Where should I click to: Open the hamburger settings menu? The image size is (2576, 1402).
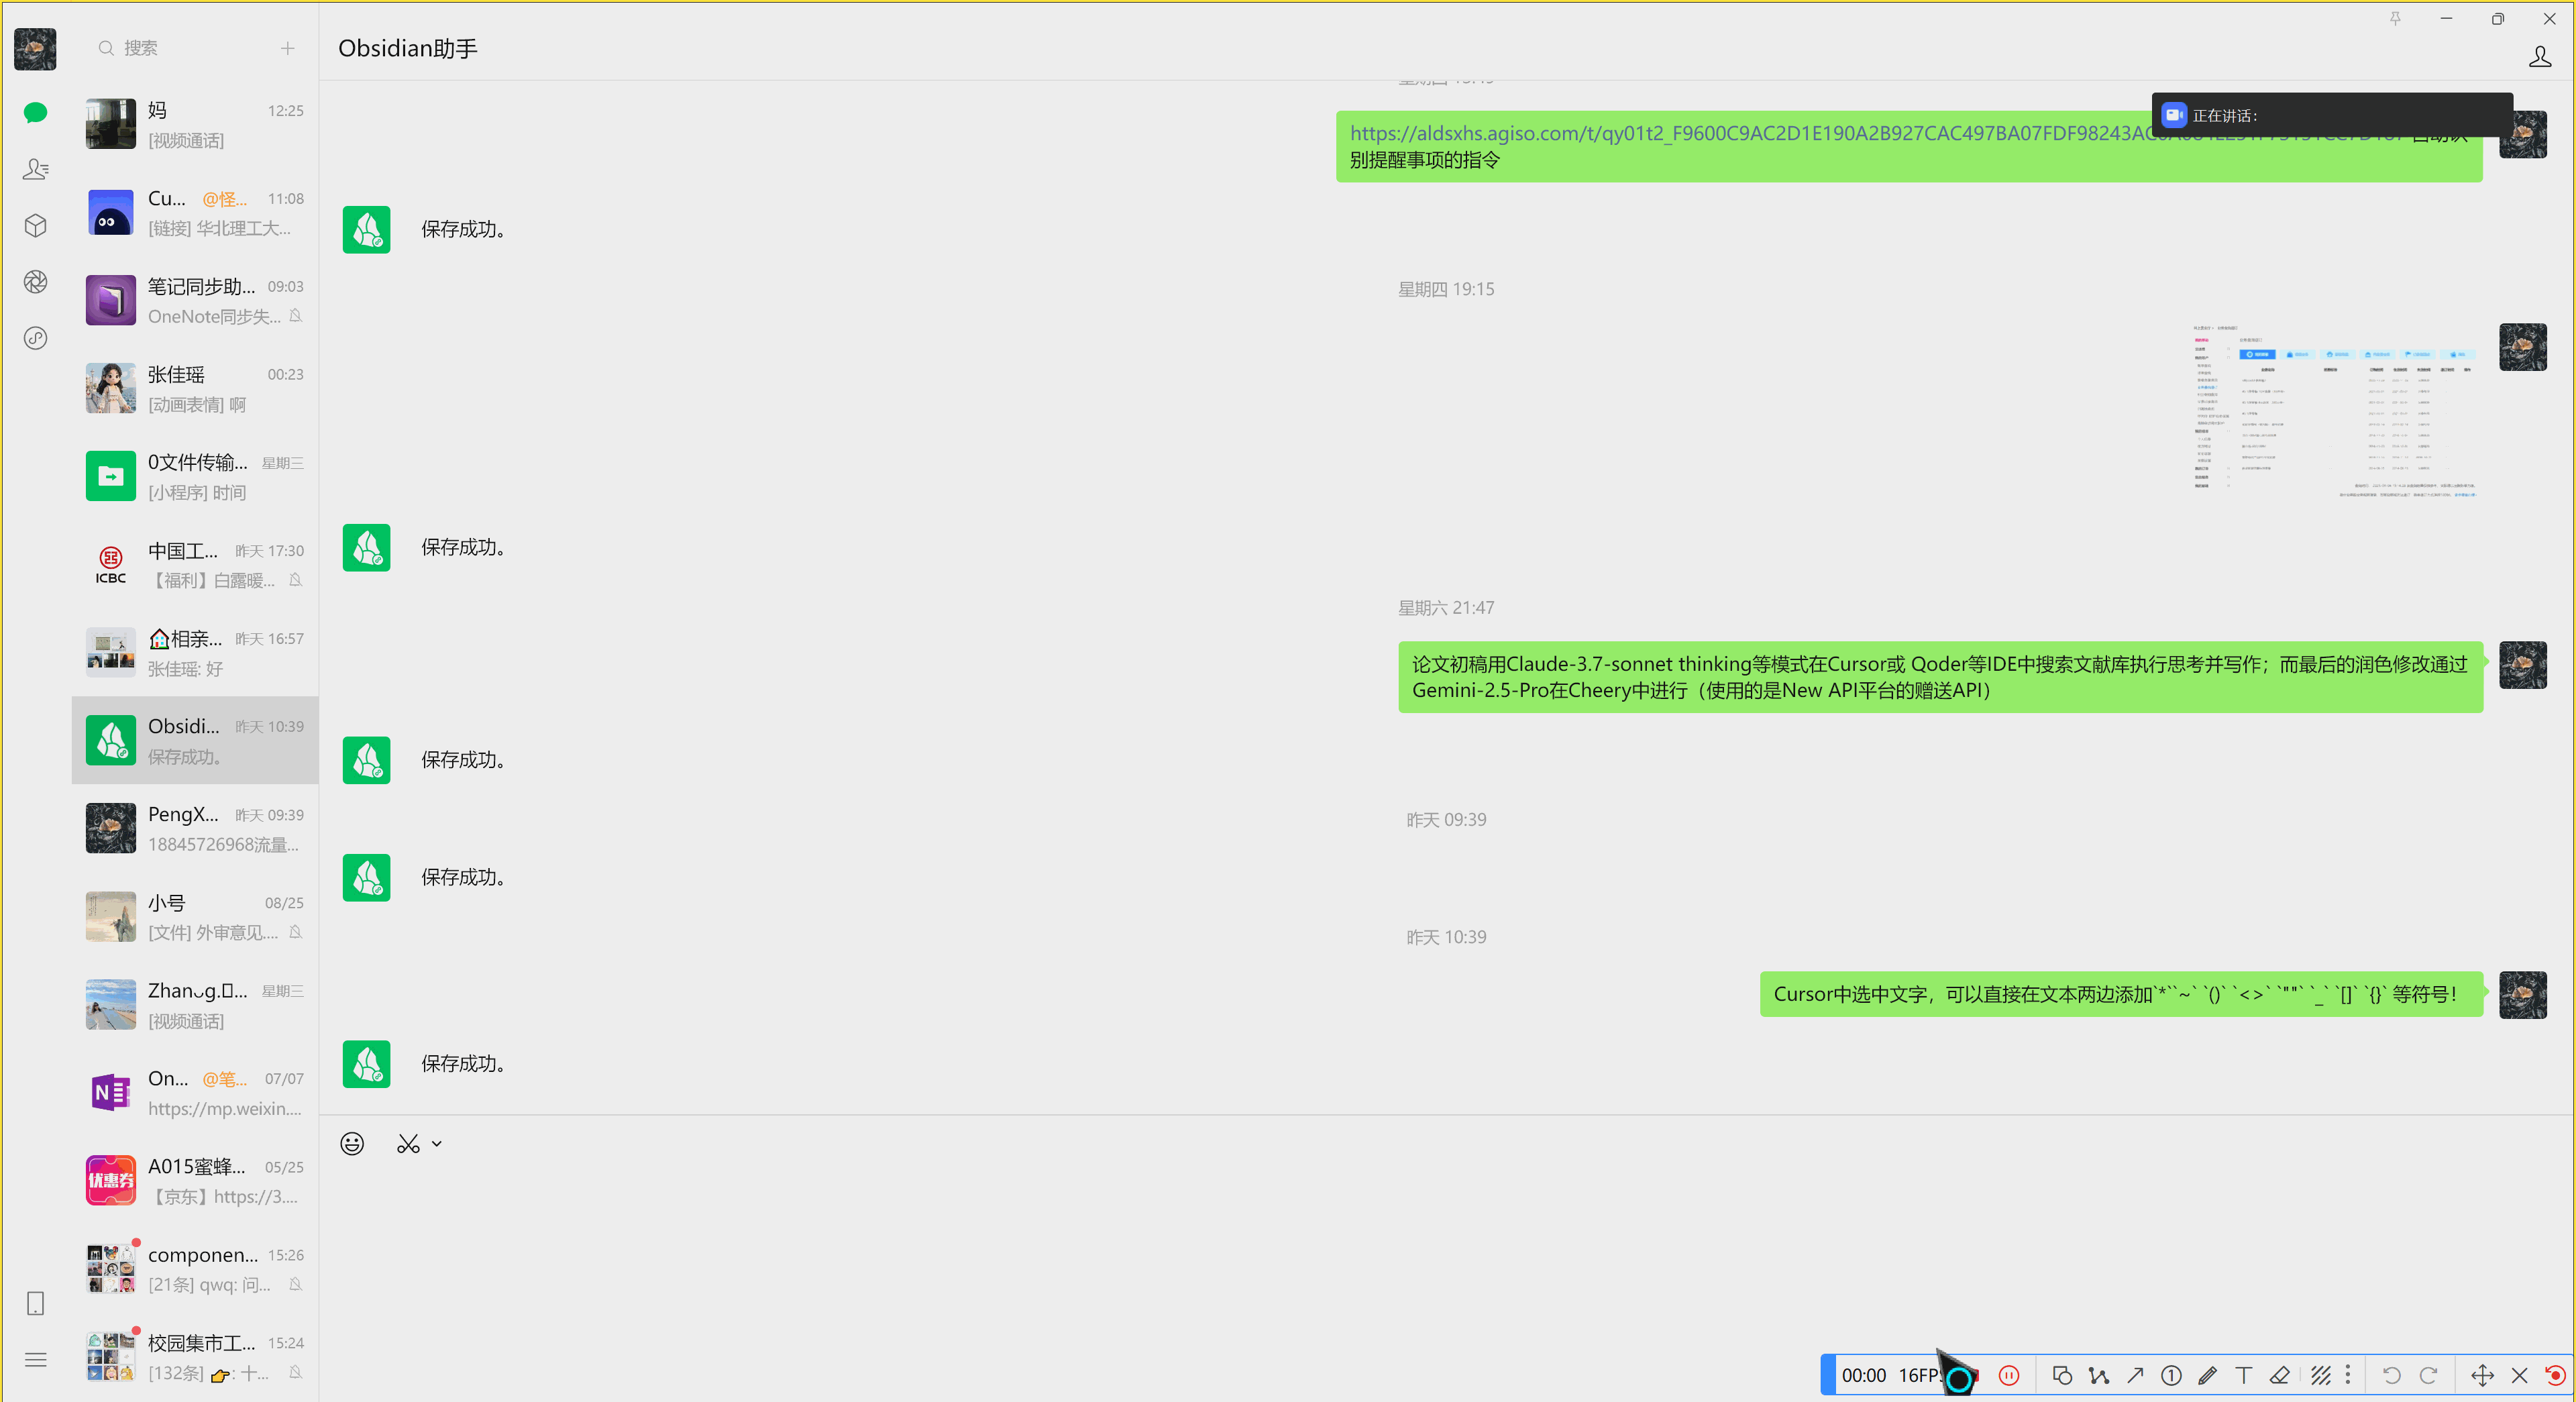[x=35, y=1360]
